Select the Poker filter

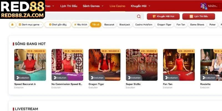pos(213,24)
